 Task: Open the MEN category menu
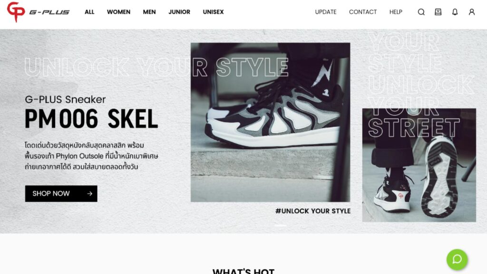click(149, 12)
